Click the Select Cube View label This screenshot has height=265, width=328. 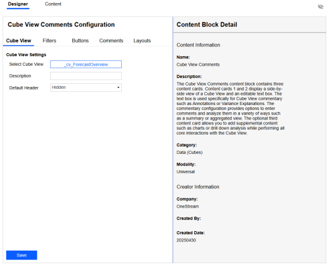[x=27, y=65]
